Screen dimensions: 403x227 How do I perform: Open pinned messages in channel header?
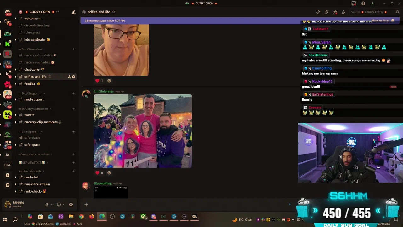tap(335, 12)
